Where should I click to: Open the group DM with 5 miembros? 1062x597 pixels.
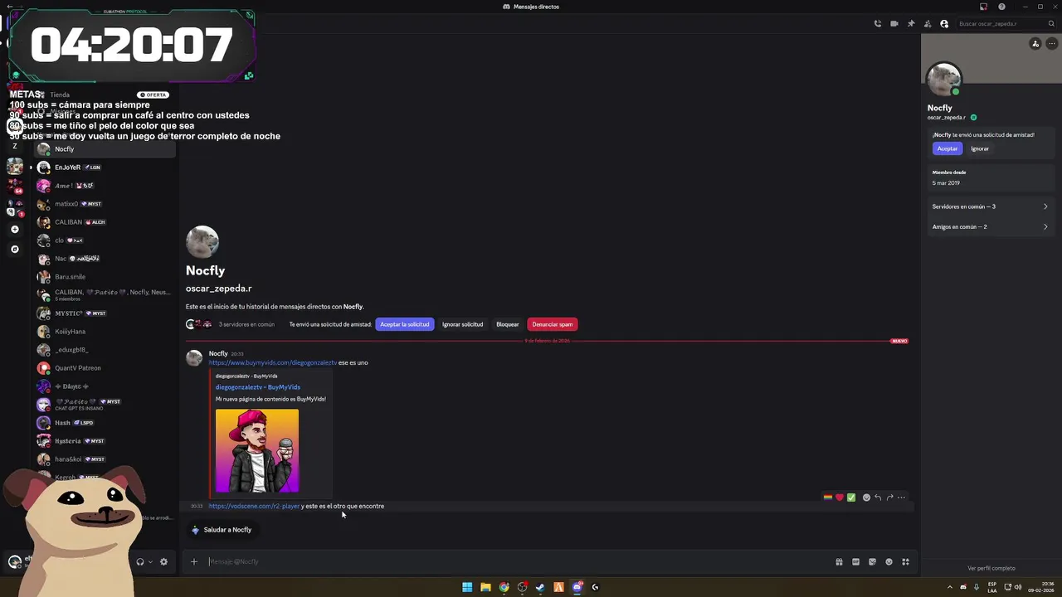point(104,295)
